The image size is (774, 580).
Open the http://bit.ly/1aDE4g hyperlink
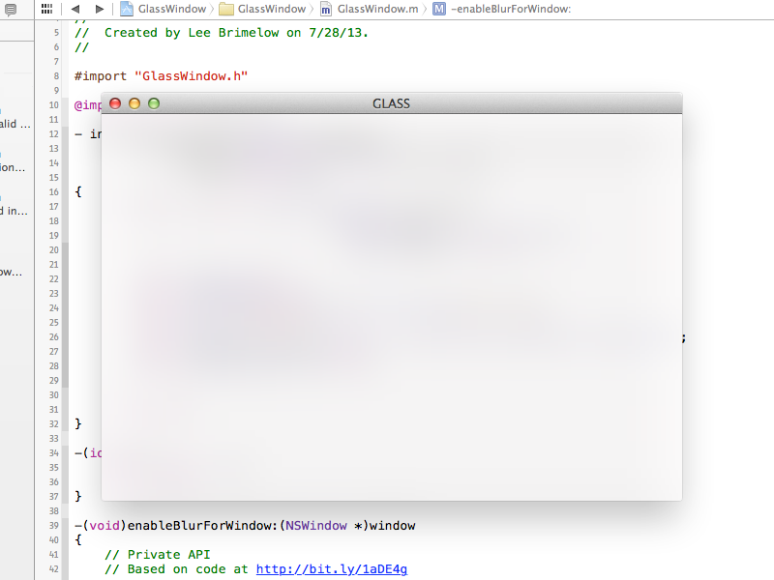[x=331, y=568]
